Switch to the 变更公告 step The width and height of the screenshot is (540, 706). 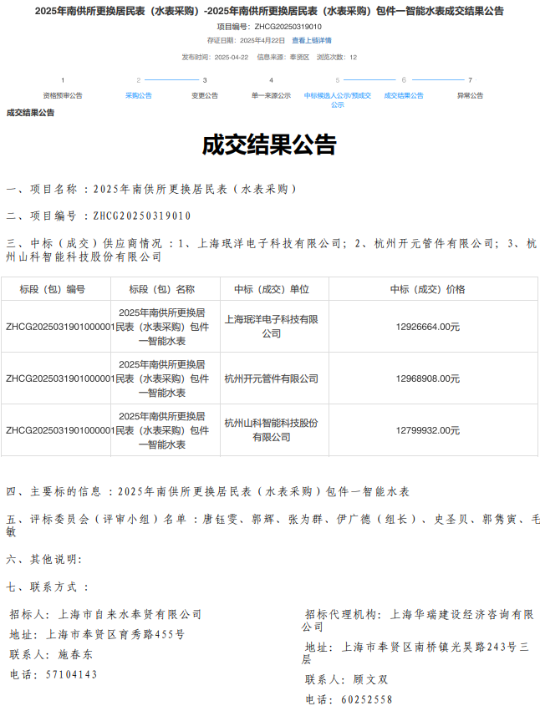(205, 96)
